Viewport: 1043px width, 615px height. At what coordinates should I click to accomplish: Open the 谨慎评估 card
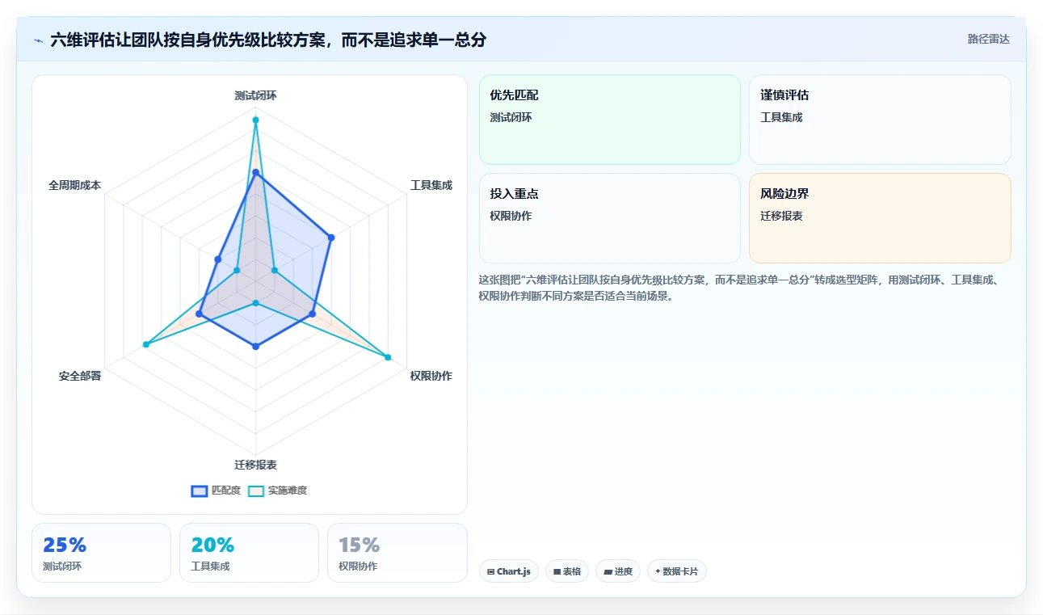pyautogui.click(x=880, y=120)
